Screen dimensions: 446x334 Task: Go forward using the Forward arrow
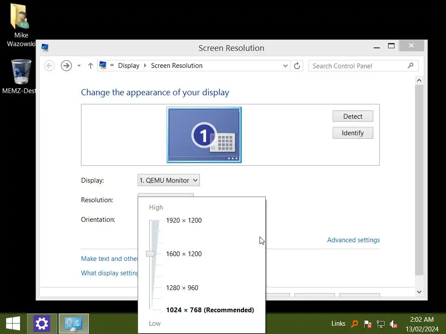(x=66, y=66)
